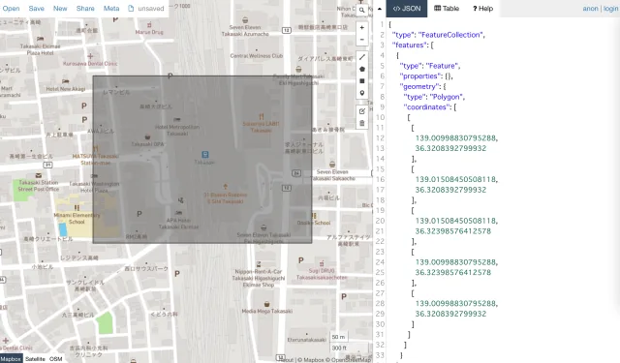Screen dimensions: 620x363
Task: Click the Hotel Metropolitan Takasaki lodging icon
Action: [176, 119]
